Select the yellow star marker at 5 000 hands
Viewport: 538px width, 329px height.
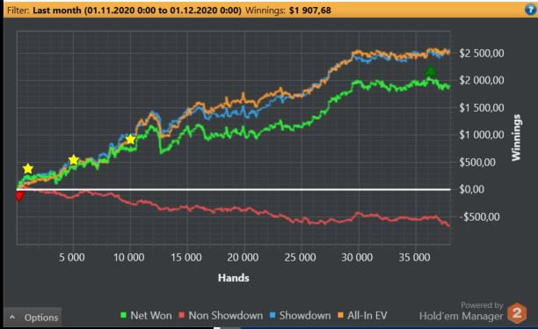coord(74,160)
